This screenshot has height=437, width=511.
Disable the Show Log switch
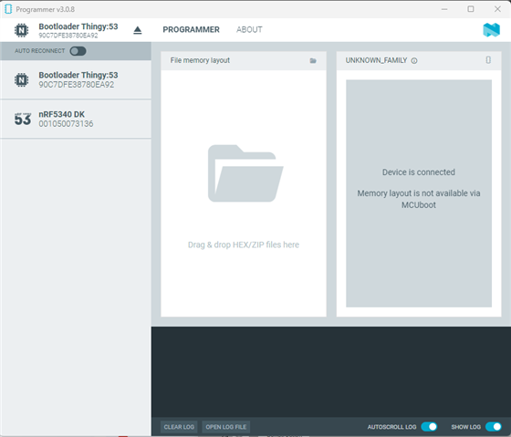click(x=494, y=427)
